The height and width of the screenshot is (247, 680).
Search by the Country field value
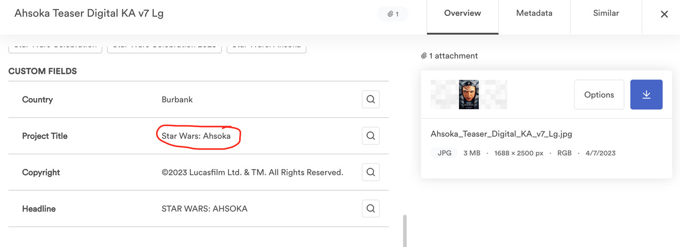[x=371, y=99]
